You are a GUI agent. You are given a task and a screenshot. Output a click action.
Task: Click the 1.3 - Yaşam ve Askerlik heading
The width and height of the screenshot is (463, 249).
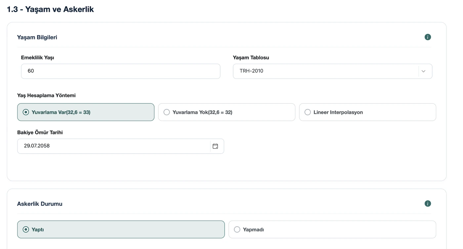click(51, 9)
